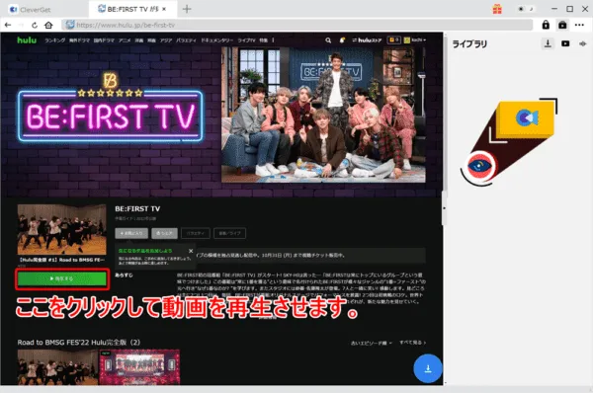Reload the current Hulu page
This screenshot has width=593, height=393.
pos(35,25)
